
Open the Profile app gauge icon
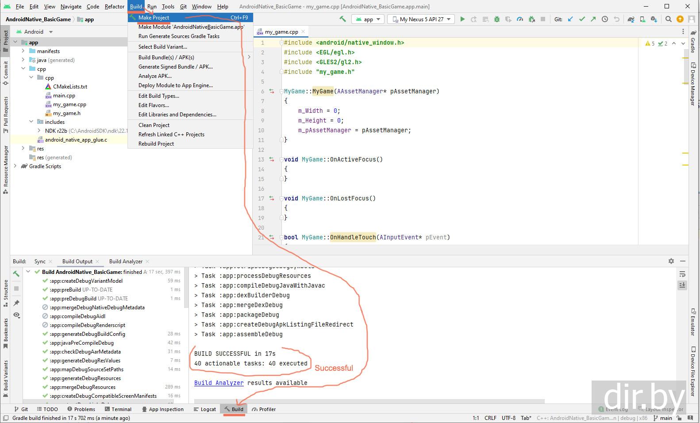tap(520, 19)
